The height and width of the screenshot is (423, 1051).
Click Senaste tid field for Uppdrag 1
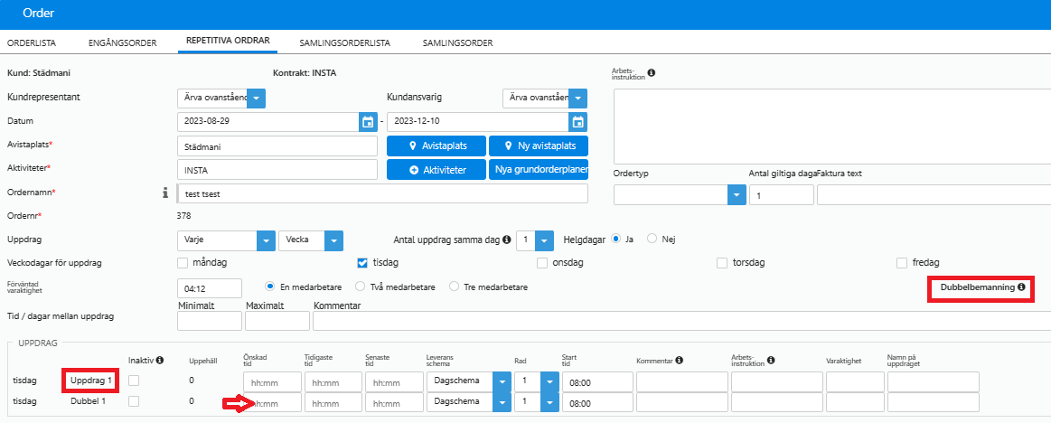pos(394,382)
